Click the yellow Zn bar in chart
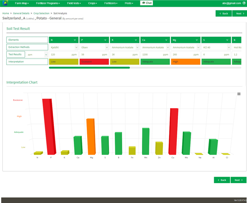 (159, 148)
